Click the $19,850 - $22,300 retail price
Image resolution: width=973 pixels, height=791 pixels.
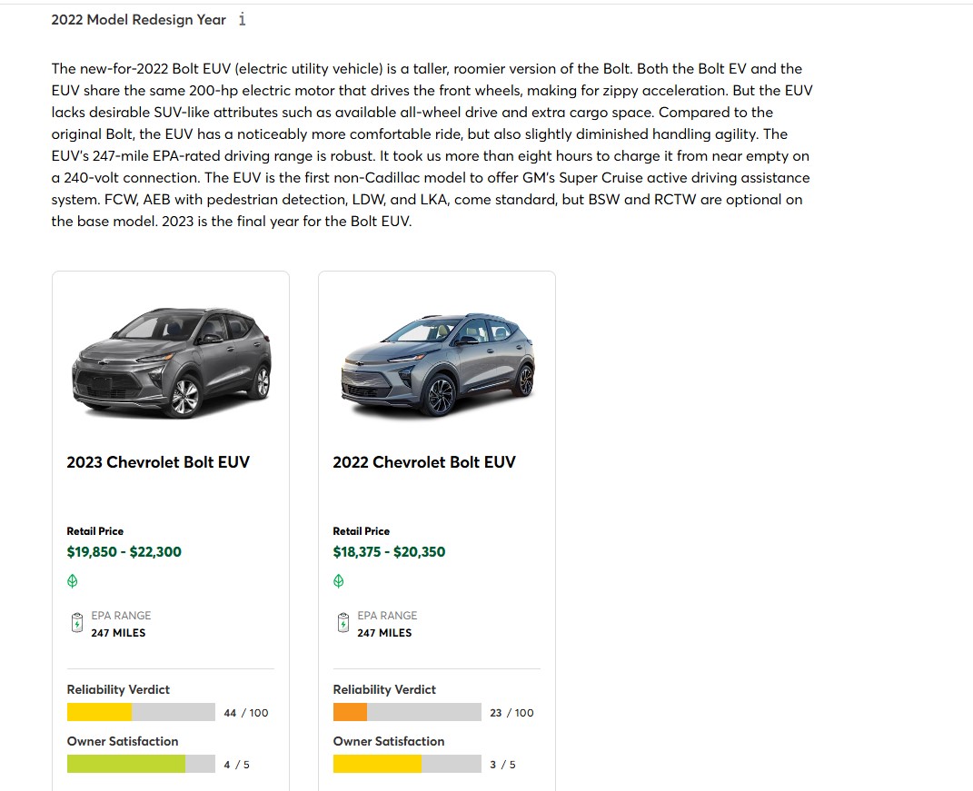click(x=124, y=551)
